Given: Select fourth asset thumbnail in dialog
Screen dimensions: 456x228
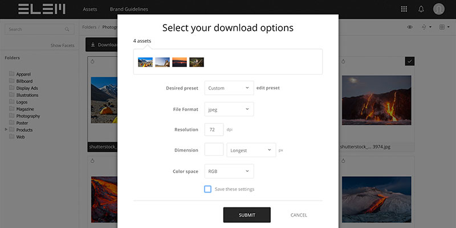Looking at the screenshot, I should [197, 62].
